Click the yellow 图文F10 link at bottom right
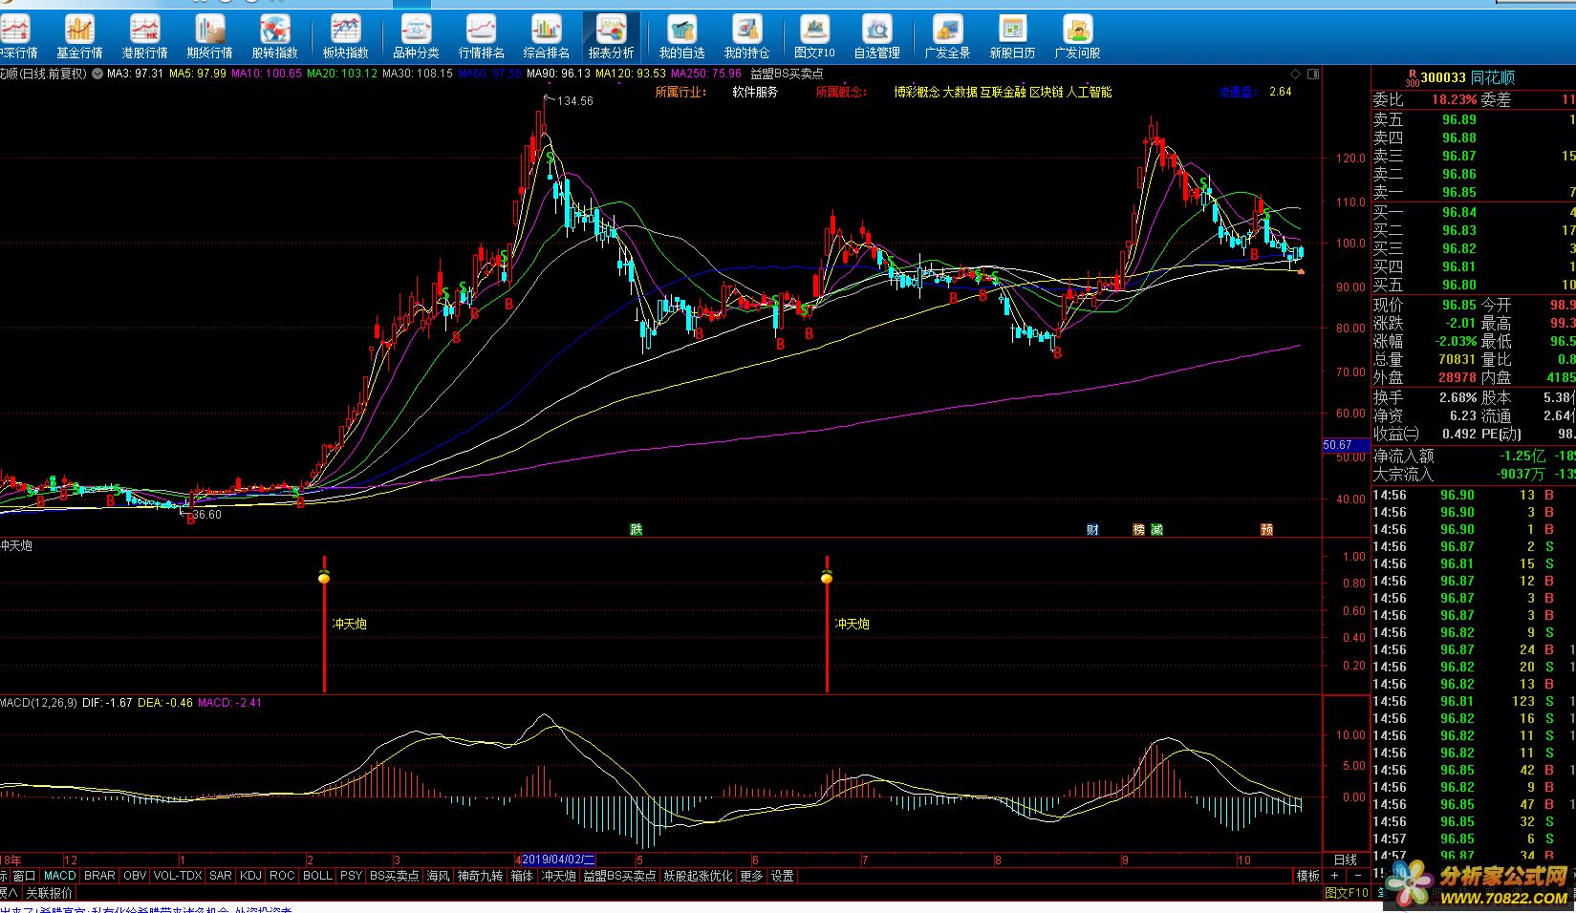1576x913 pixels. pyautogui.click(x=1347, y=893)
